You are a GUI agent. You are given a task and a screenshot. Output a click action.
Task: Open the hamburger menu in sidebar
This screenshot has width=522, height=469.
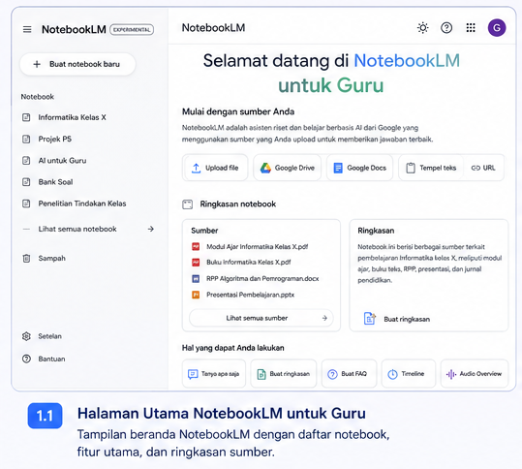27,29
